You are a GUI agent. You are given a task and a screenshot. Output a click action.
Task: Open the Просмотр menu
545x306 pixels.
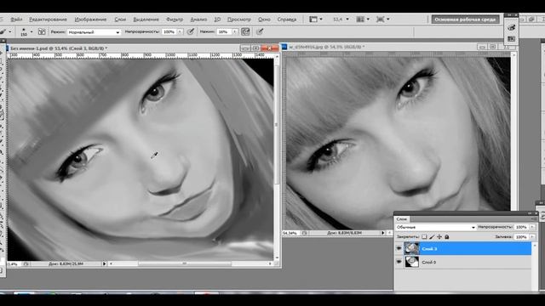click(239, 20)
